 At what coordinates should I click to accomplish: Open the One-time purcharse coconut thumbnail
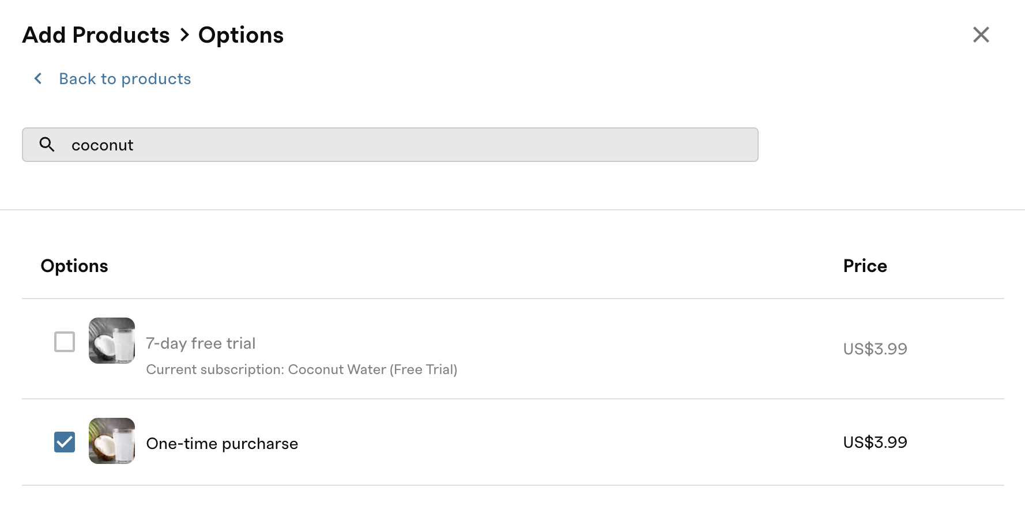[112, 441]
